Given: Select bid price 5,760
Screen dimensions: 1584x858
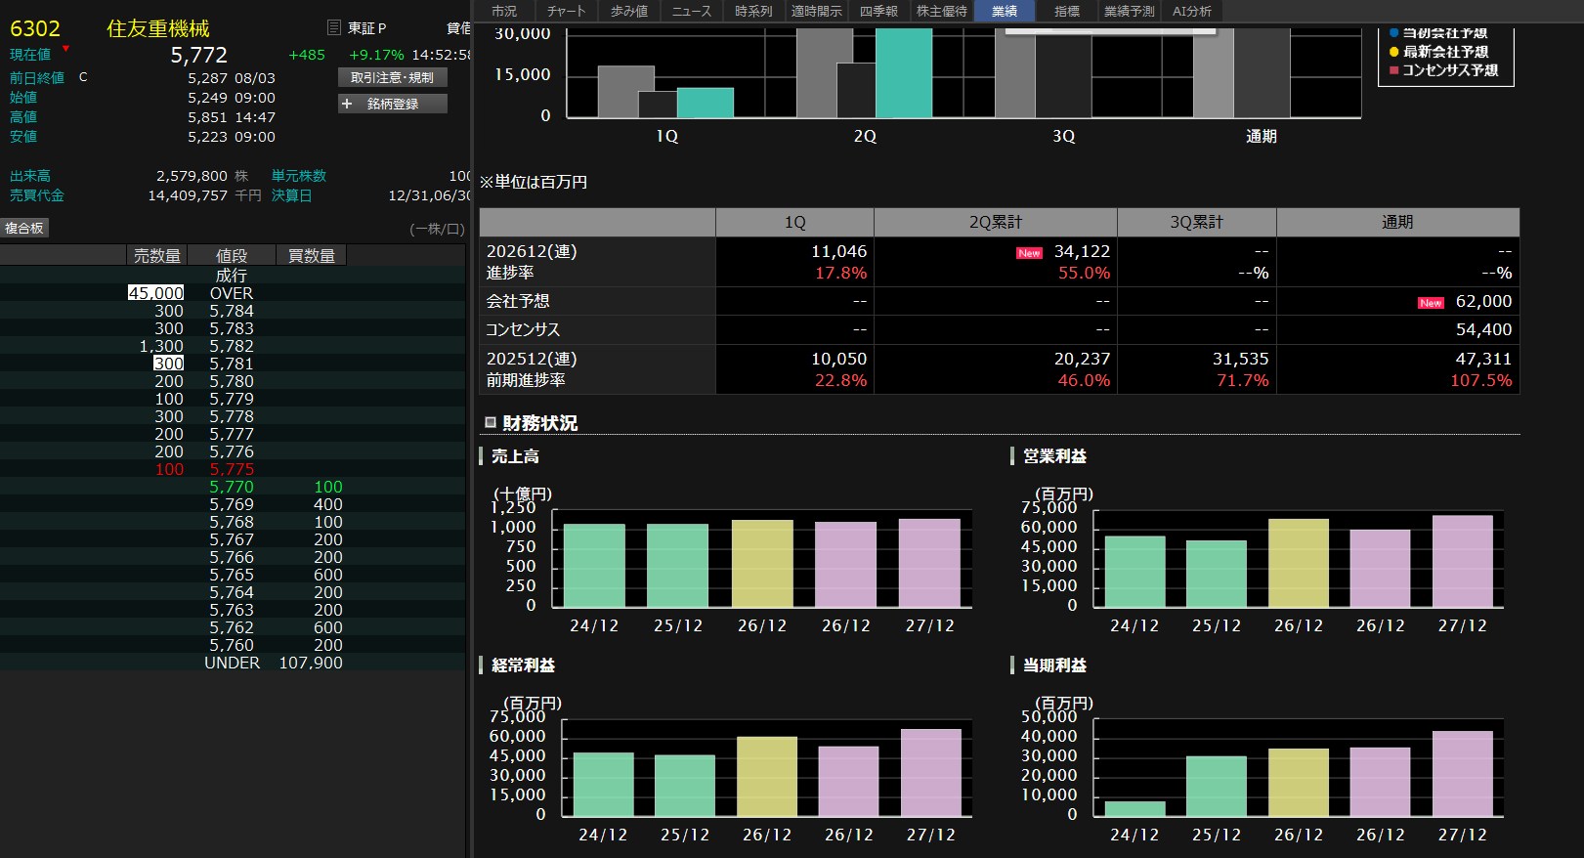Looking at the screenshot, I should tap(232, 645).
